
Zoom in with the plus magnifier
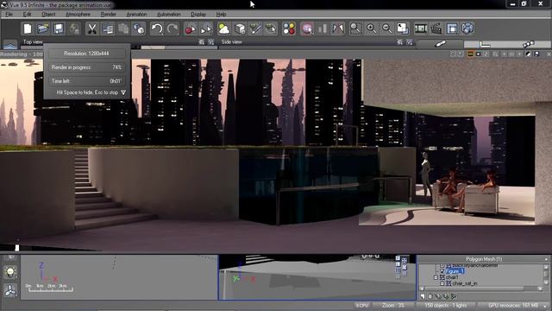point(371,29)
